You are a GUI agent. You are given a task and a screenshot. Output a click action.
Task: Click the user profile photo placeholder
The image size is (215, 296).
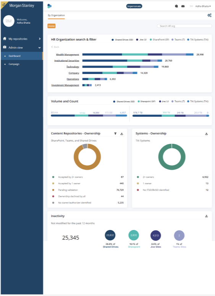point(9,21)
